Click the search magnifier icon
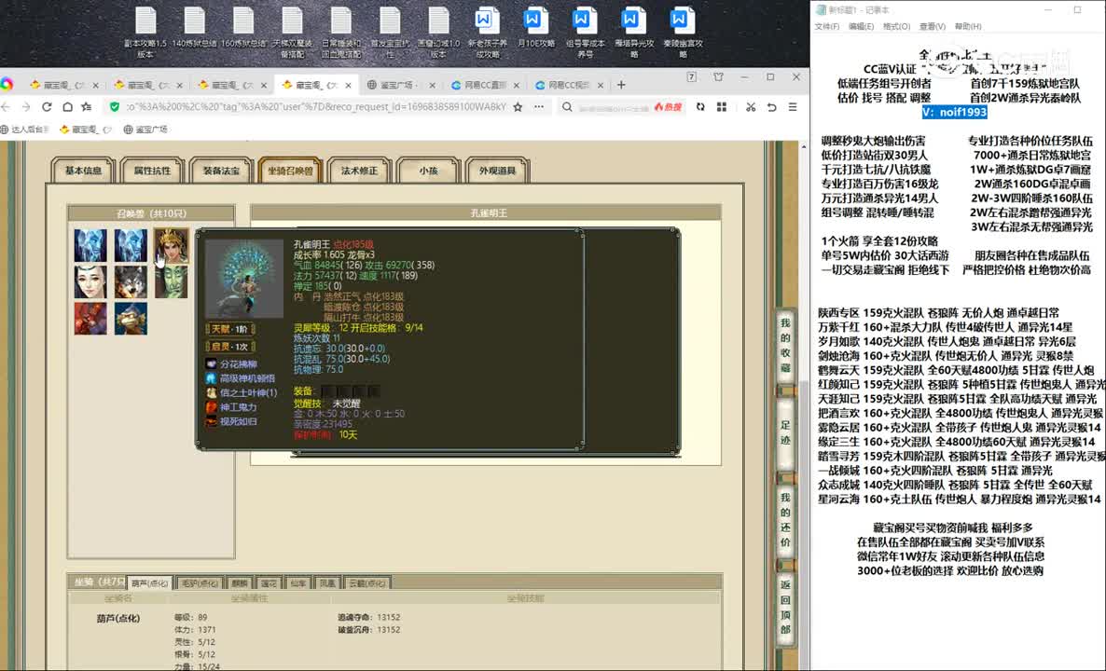This screenshot has width=1106, height=671. point(567,107)
